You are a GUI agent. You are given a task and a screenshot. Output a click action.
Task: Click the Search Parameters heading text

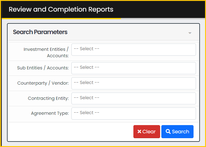[x=40, y=32]
